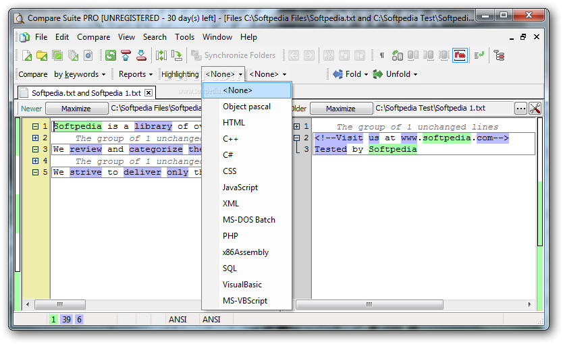Expand line 1 group in right panel
The width and height of the screenshot is (563, 344).
(x=296, y=126)
